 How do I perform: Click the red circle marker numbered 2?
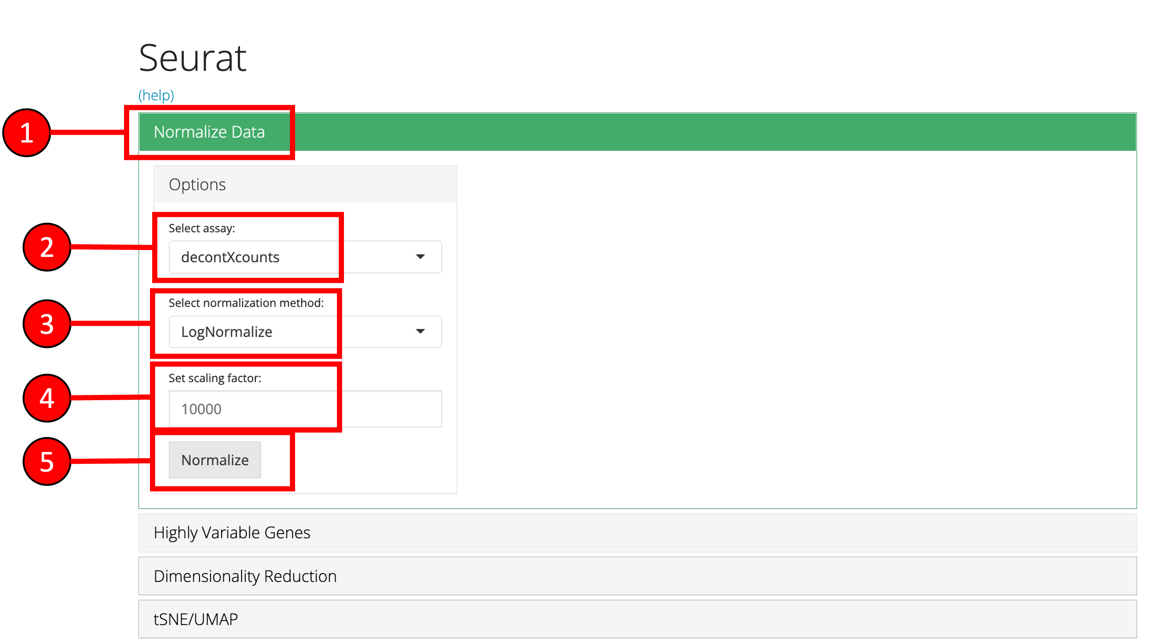(x=47, y=247)
